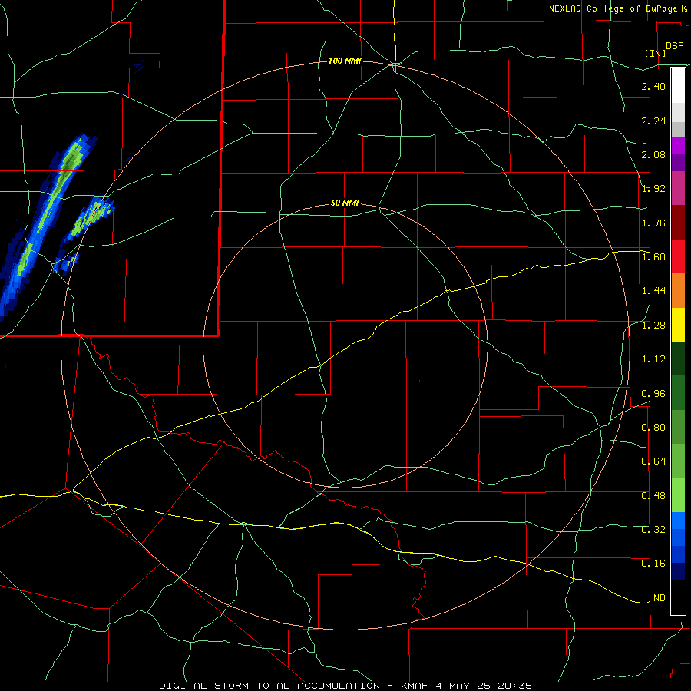
Task: Click the [IN] units label
Action: [x=655, y=54]
